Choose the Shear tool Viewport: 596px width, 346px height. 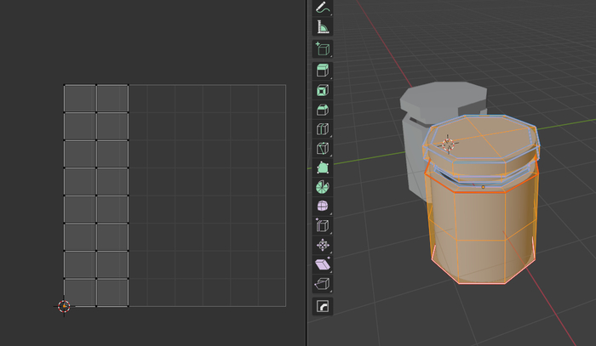[x=323, y=265]
